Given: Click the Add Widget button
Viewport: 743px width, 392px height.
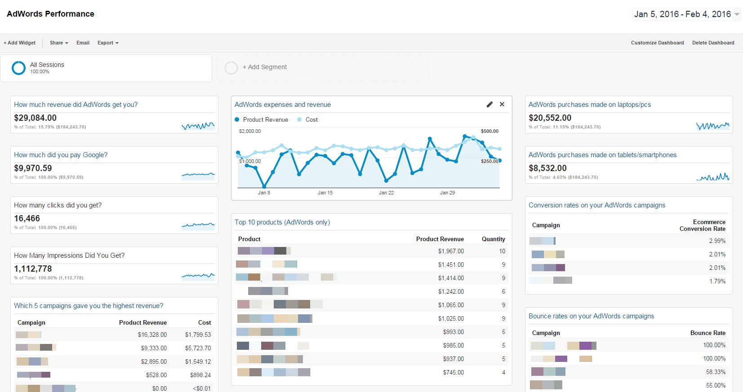Looking at the screenshot, I should click(20, 43).
